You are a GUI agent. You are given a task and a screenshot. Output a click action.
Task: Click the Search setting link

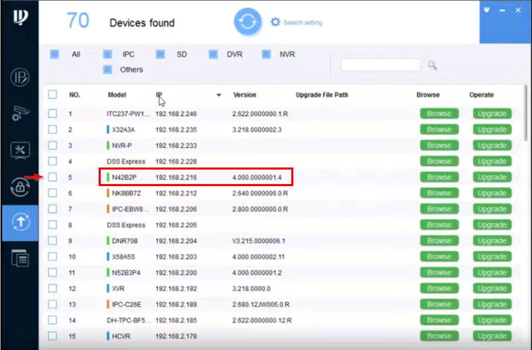point(303,22)
